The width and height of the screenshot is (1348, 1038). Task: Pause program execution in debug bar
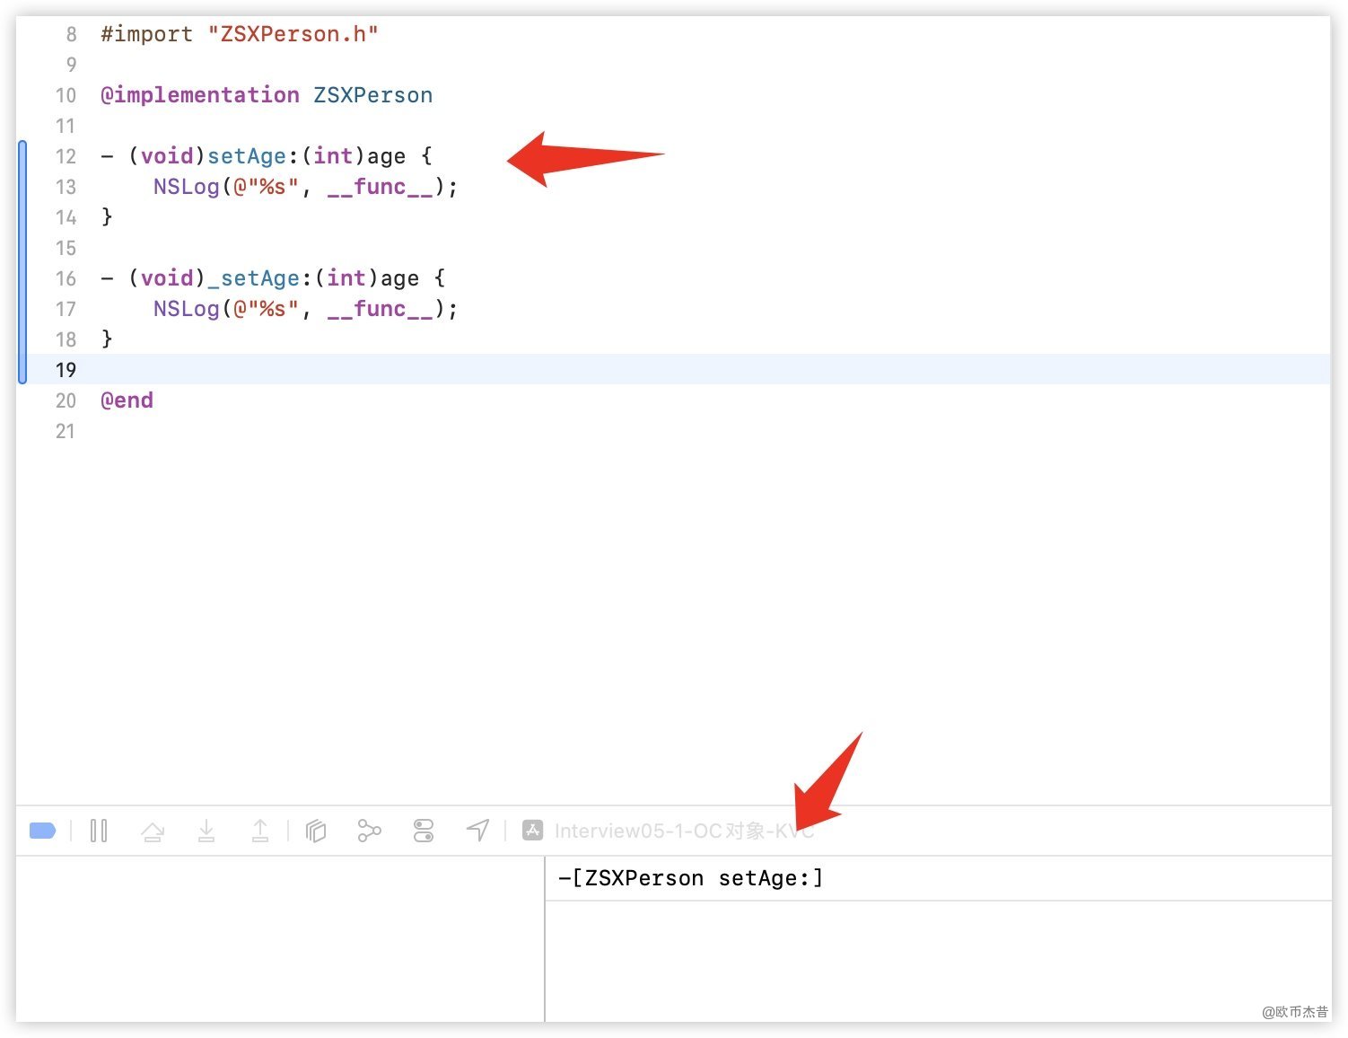point(99,831)
